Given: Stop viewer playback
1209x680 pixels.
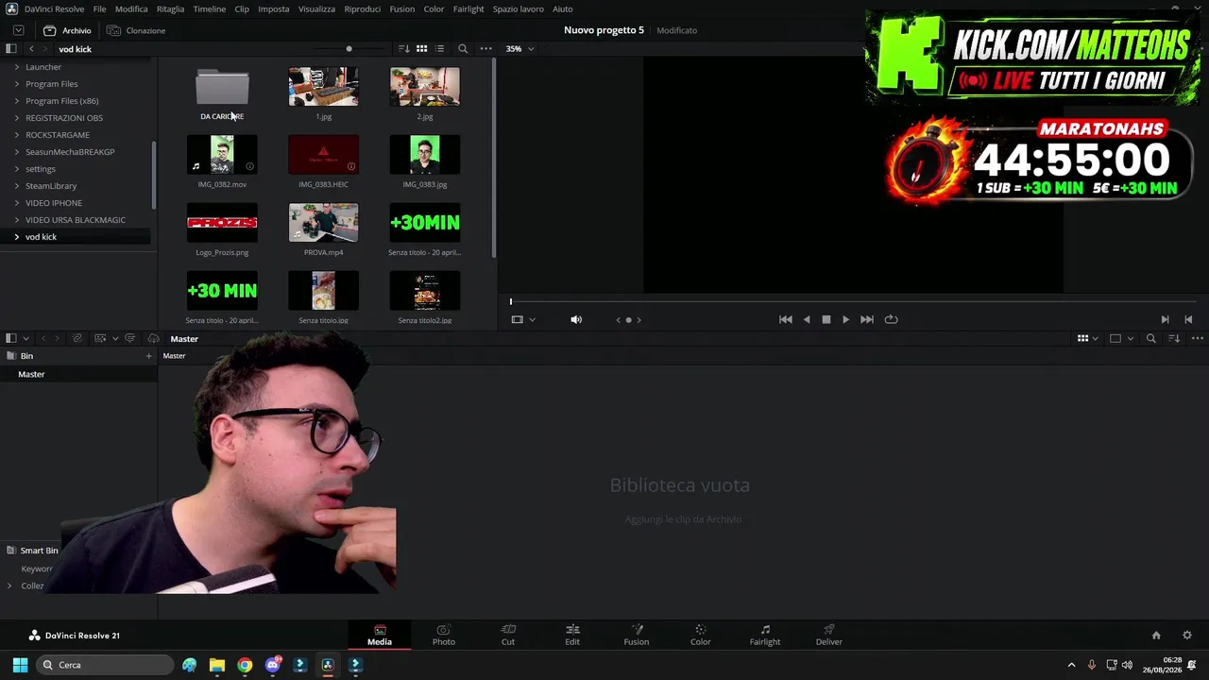Looking at the screenshot, I should point(826,319).
